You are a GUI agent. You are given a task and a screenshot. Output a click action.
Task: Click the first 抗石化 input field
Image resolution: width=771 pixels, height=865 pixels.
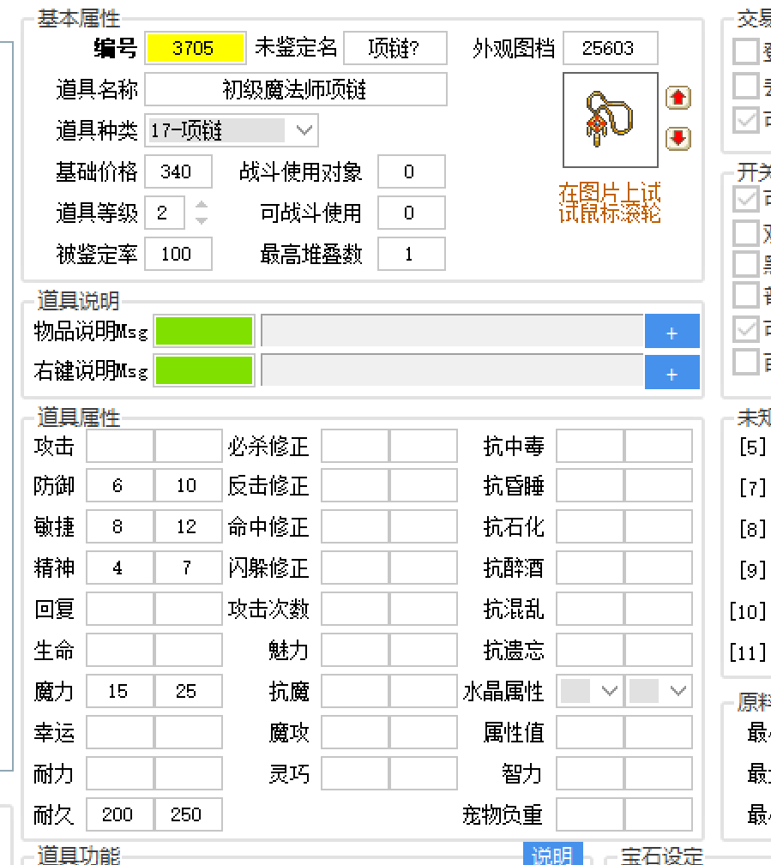tap(589, 526)
